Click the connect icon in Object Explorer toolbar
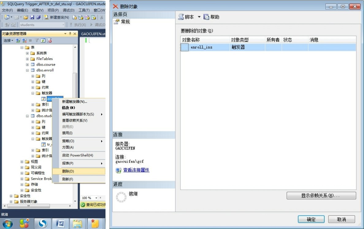The image size is (364, 229). pyautogui.click(x=18, y=40)
